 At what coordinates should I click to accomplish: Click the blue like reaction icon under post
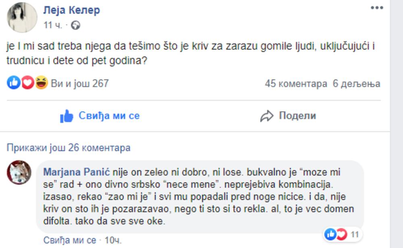click(14, 83)
